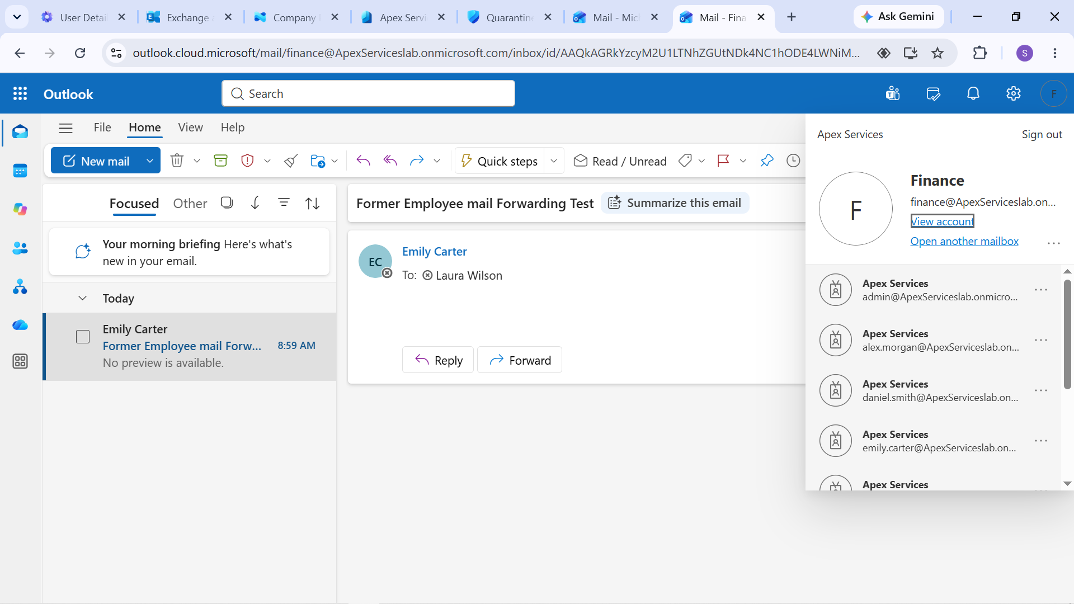The width and height of the screenshot is (1074, 604).
Task: Delete the selected email with trash icon
Action: pyautogui.click(x=177, y=161)
